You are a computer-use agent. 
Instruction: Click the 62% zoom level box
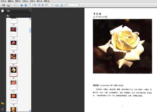pyautogui.click(x=48, y=5)
